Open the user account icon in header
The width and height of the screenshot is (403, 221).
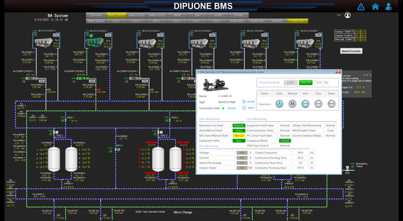point(389,6)
